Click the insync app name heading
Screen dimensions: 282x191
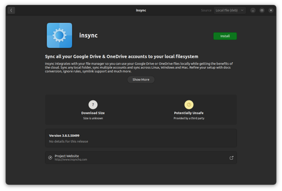[89, 35]
